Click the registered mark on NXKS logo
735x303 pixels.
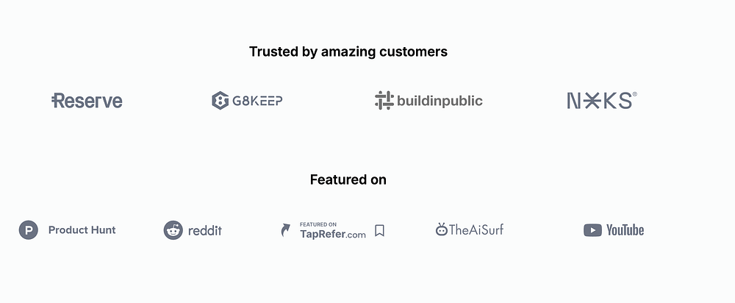(635, 94)
